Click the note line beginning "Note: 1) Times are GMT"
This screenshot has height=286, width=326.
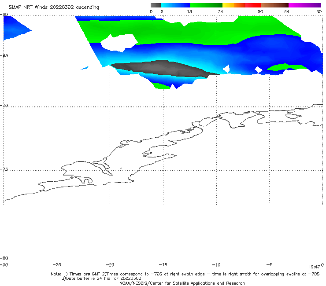point(185,274)
